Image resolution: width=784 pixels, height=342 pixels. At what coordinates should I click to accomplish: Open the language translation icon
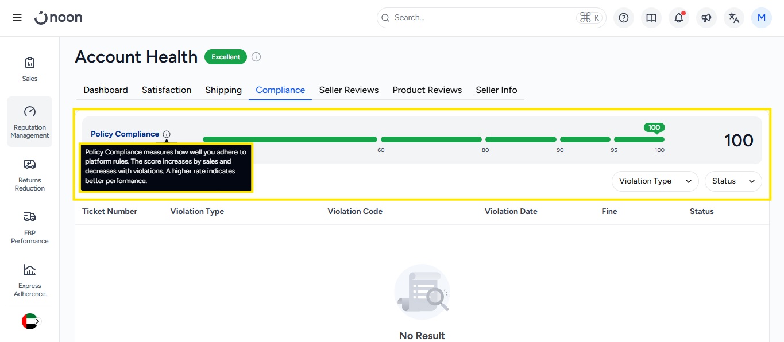click(x=734, y=18)
